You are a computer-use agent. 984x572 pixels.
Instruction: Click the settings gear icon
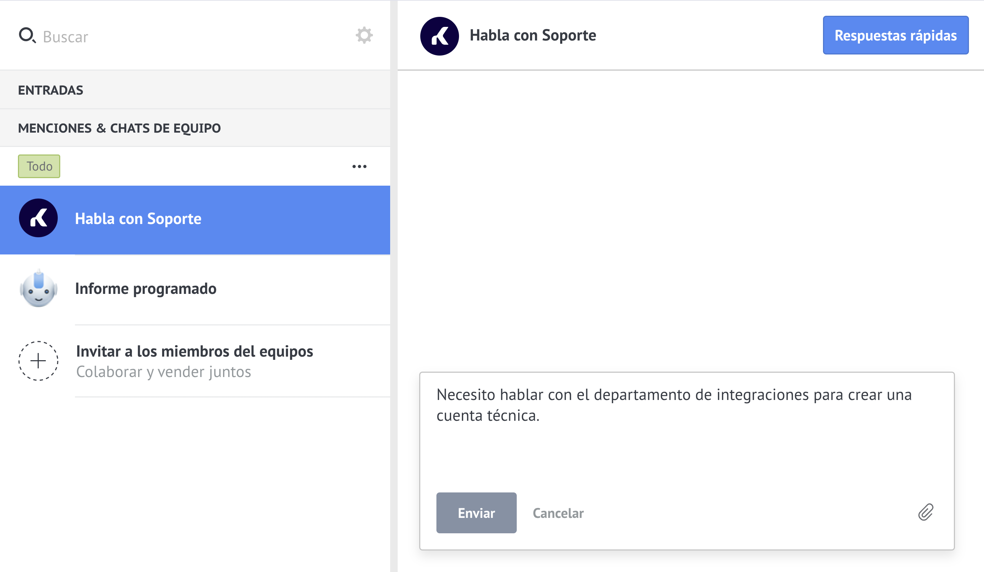click(364, 35)
